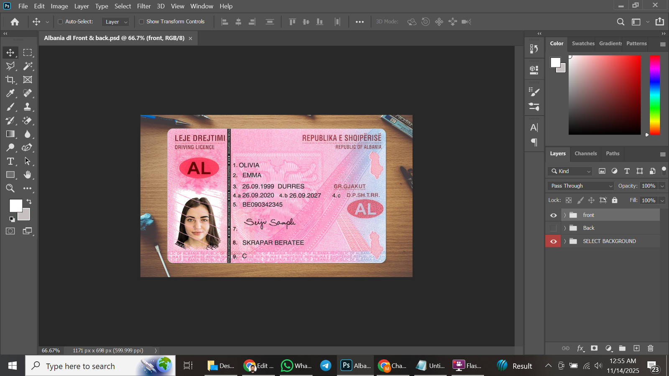Expand the SELECT BACKGROUND group
The image size is (669, 376).
point(565,241)
